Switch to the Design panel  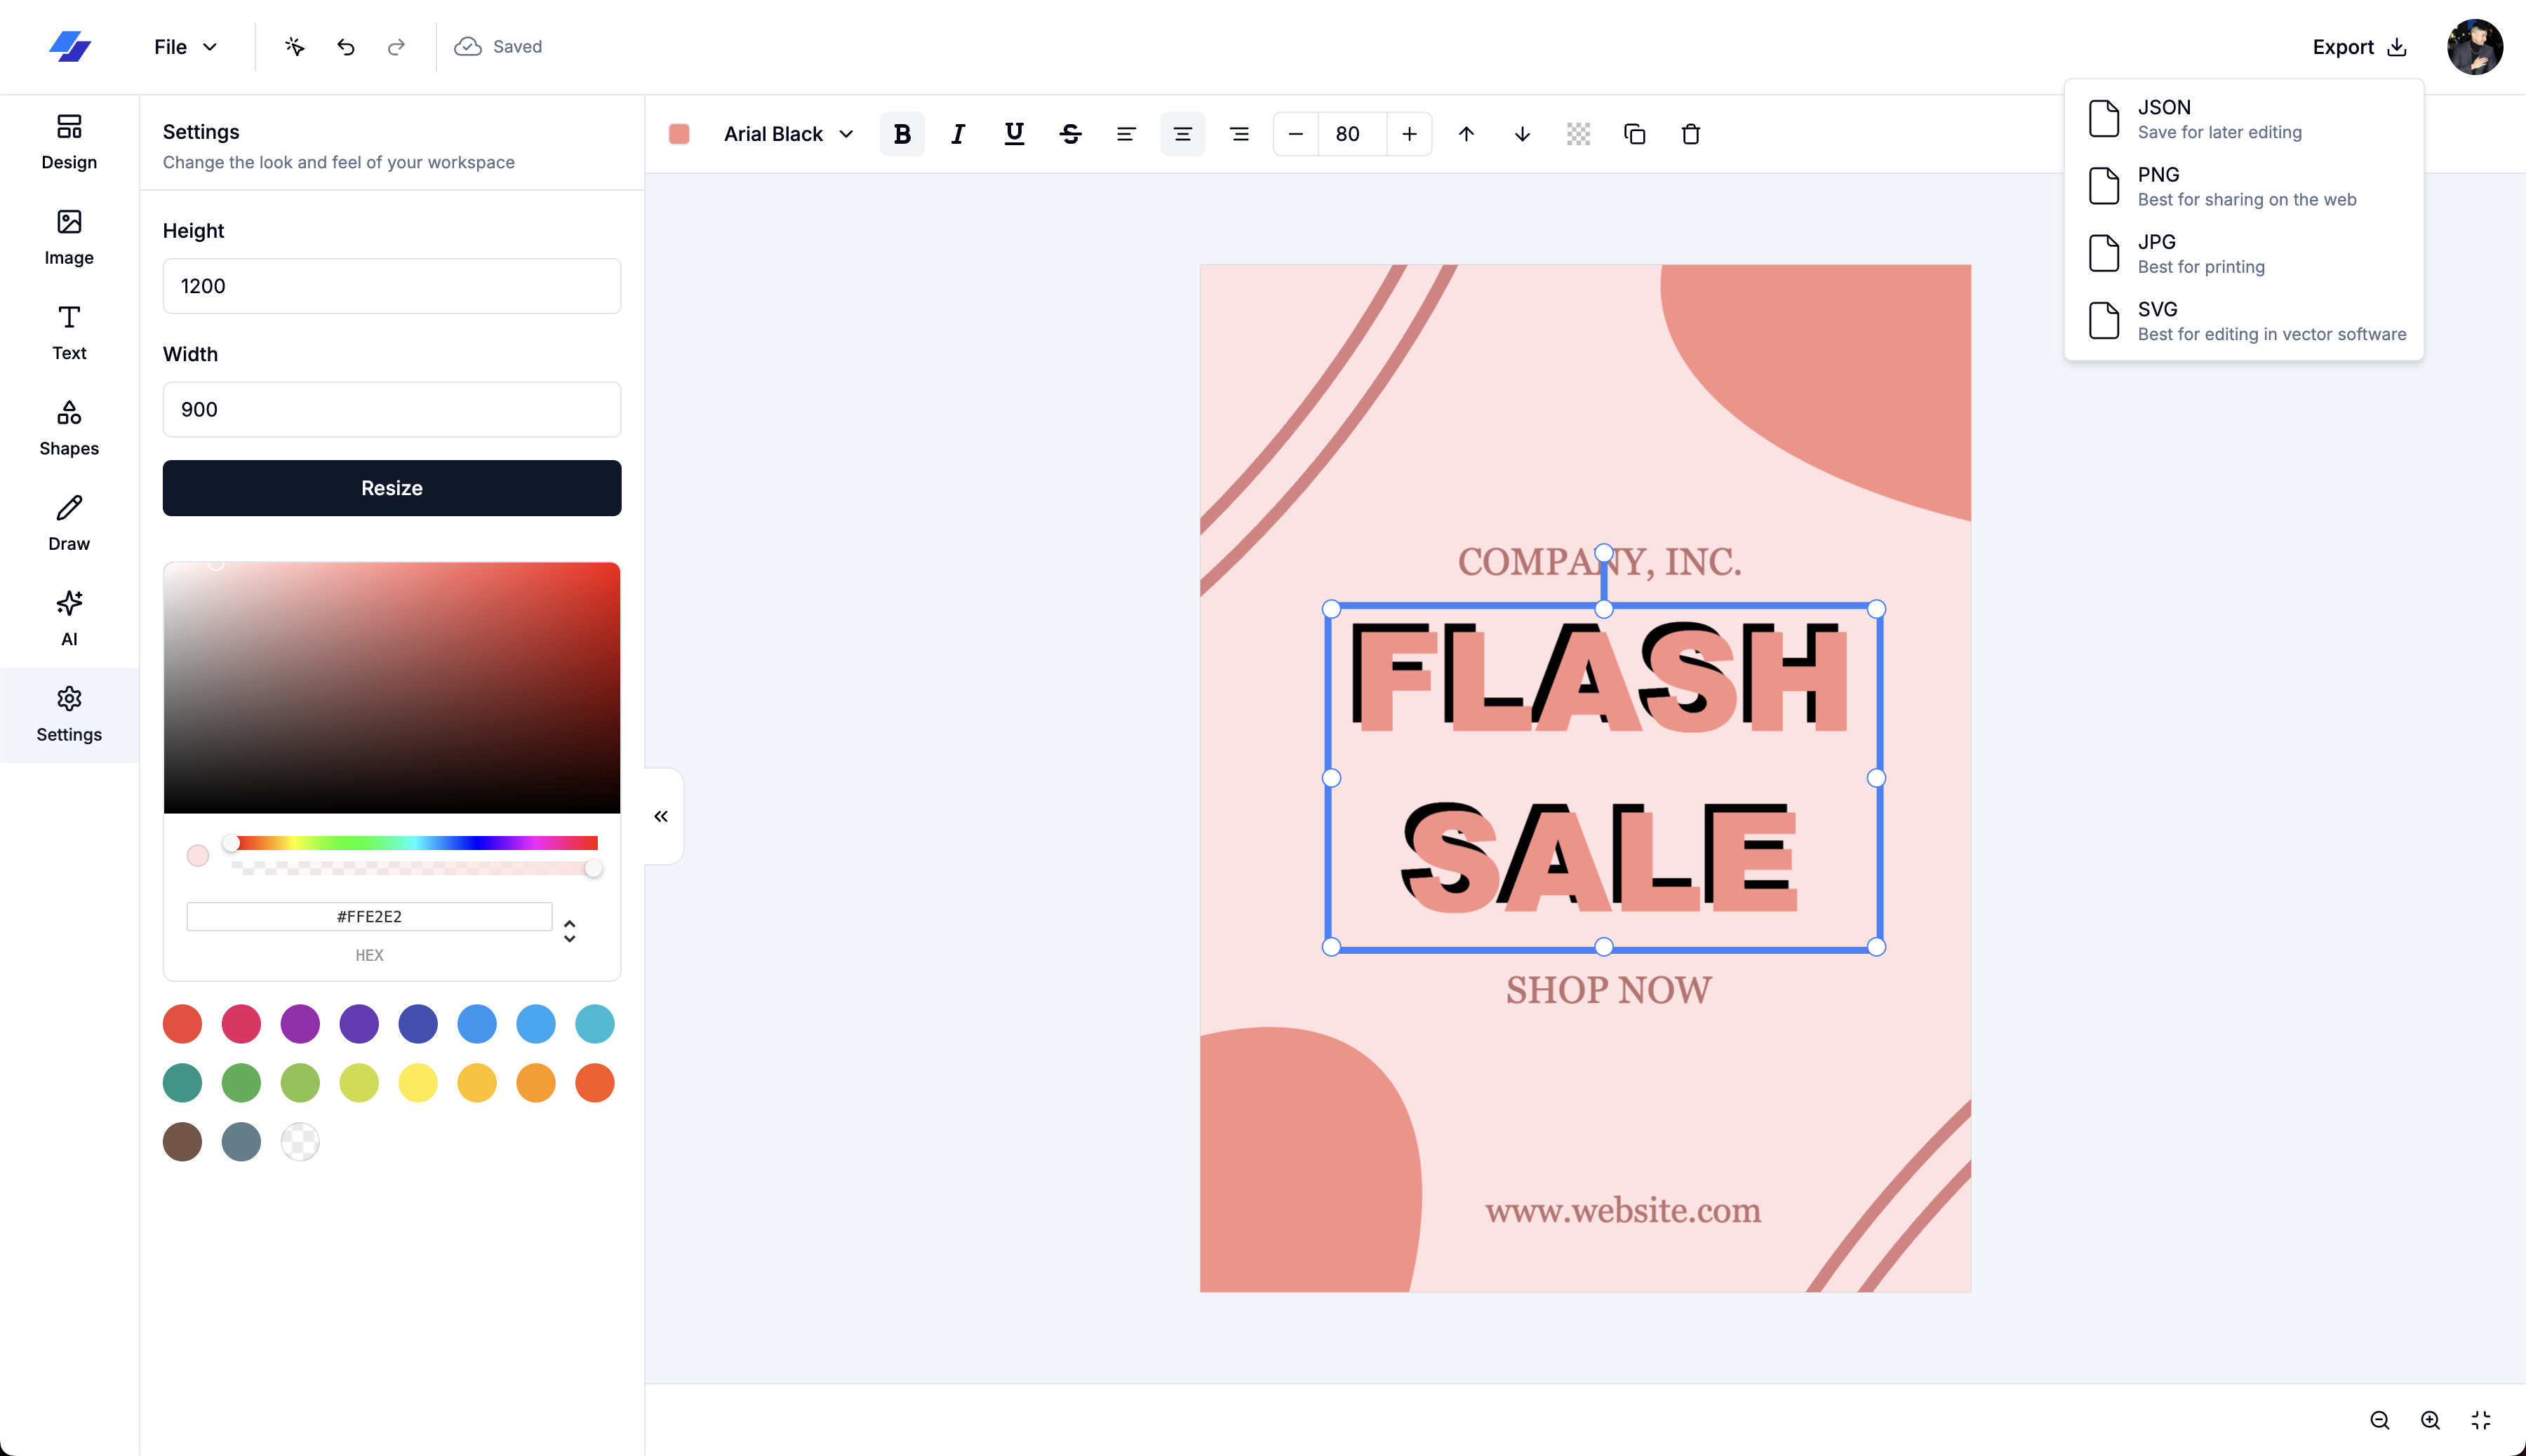tap(68, 140)
